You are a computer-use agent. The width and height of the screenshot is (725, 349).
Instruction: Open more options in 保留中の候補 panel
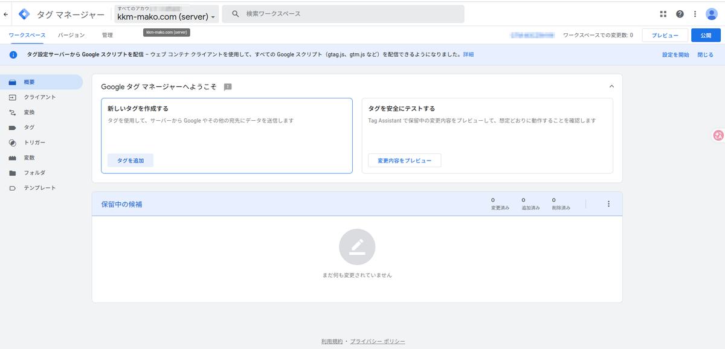608,204
